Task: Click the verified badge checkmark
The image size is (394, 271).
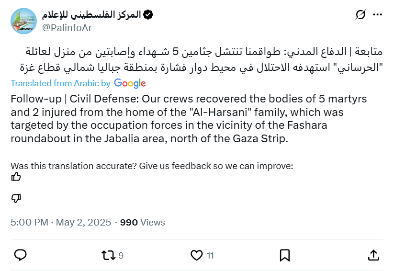Action: [148, 15]
